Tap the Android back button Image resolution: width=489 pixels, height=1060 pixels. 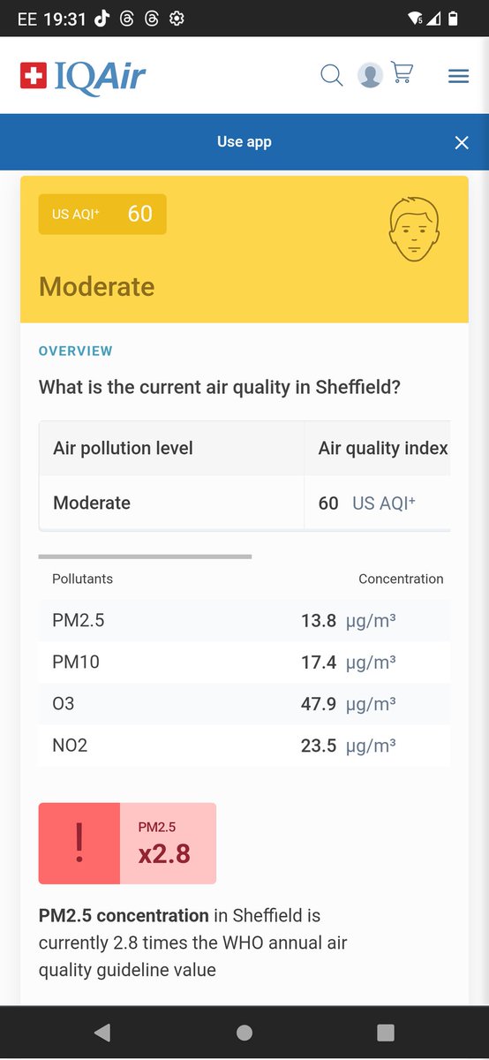[x=102, y=1033]
